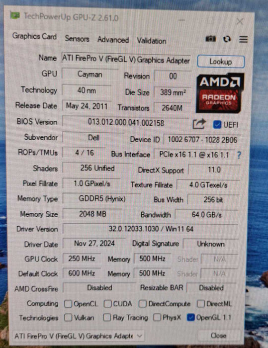Click the Bus Interface PCIe x16 value
Viewport: 268px width, 348px height.
[x=194, y=155]
